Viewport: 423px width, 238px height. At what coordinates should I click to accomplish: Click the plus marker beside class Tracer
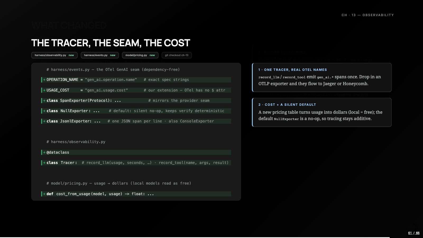point(44,163)
